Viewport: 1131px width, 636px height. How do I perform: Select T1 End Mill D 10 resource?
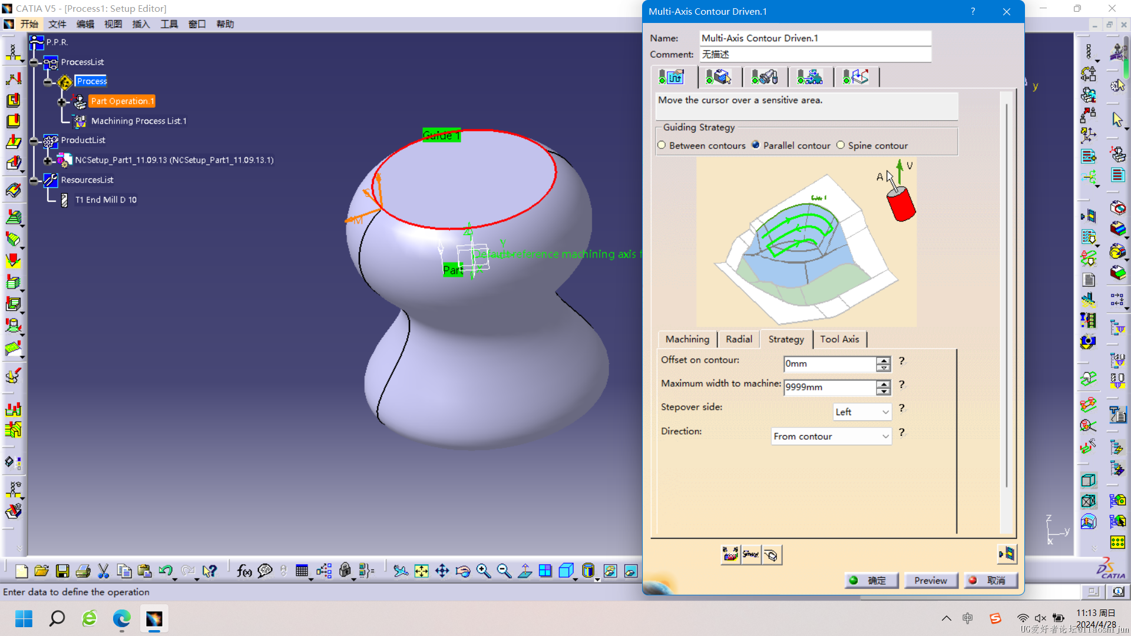(106, 200)
